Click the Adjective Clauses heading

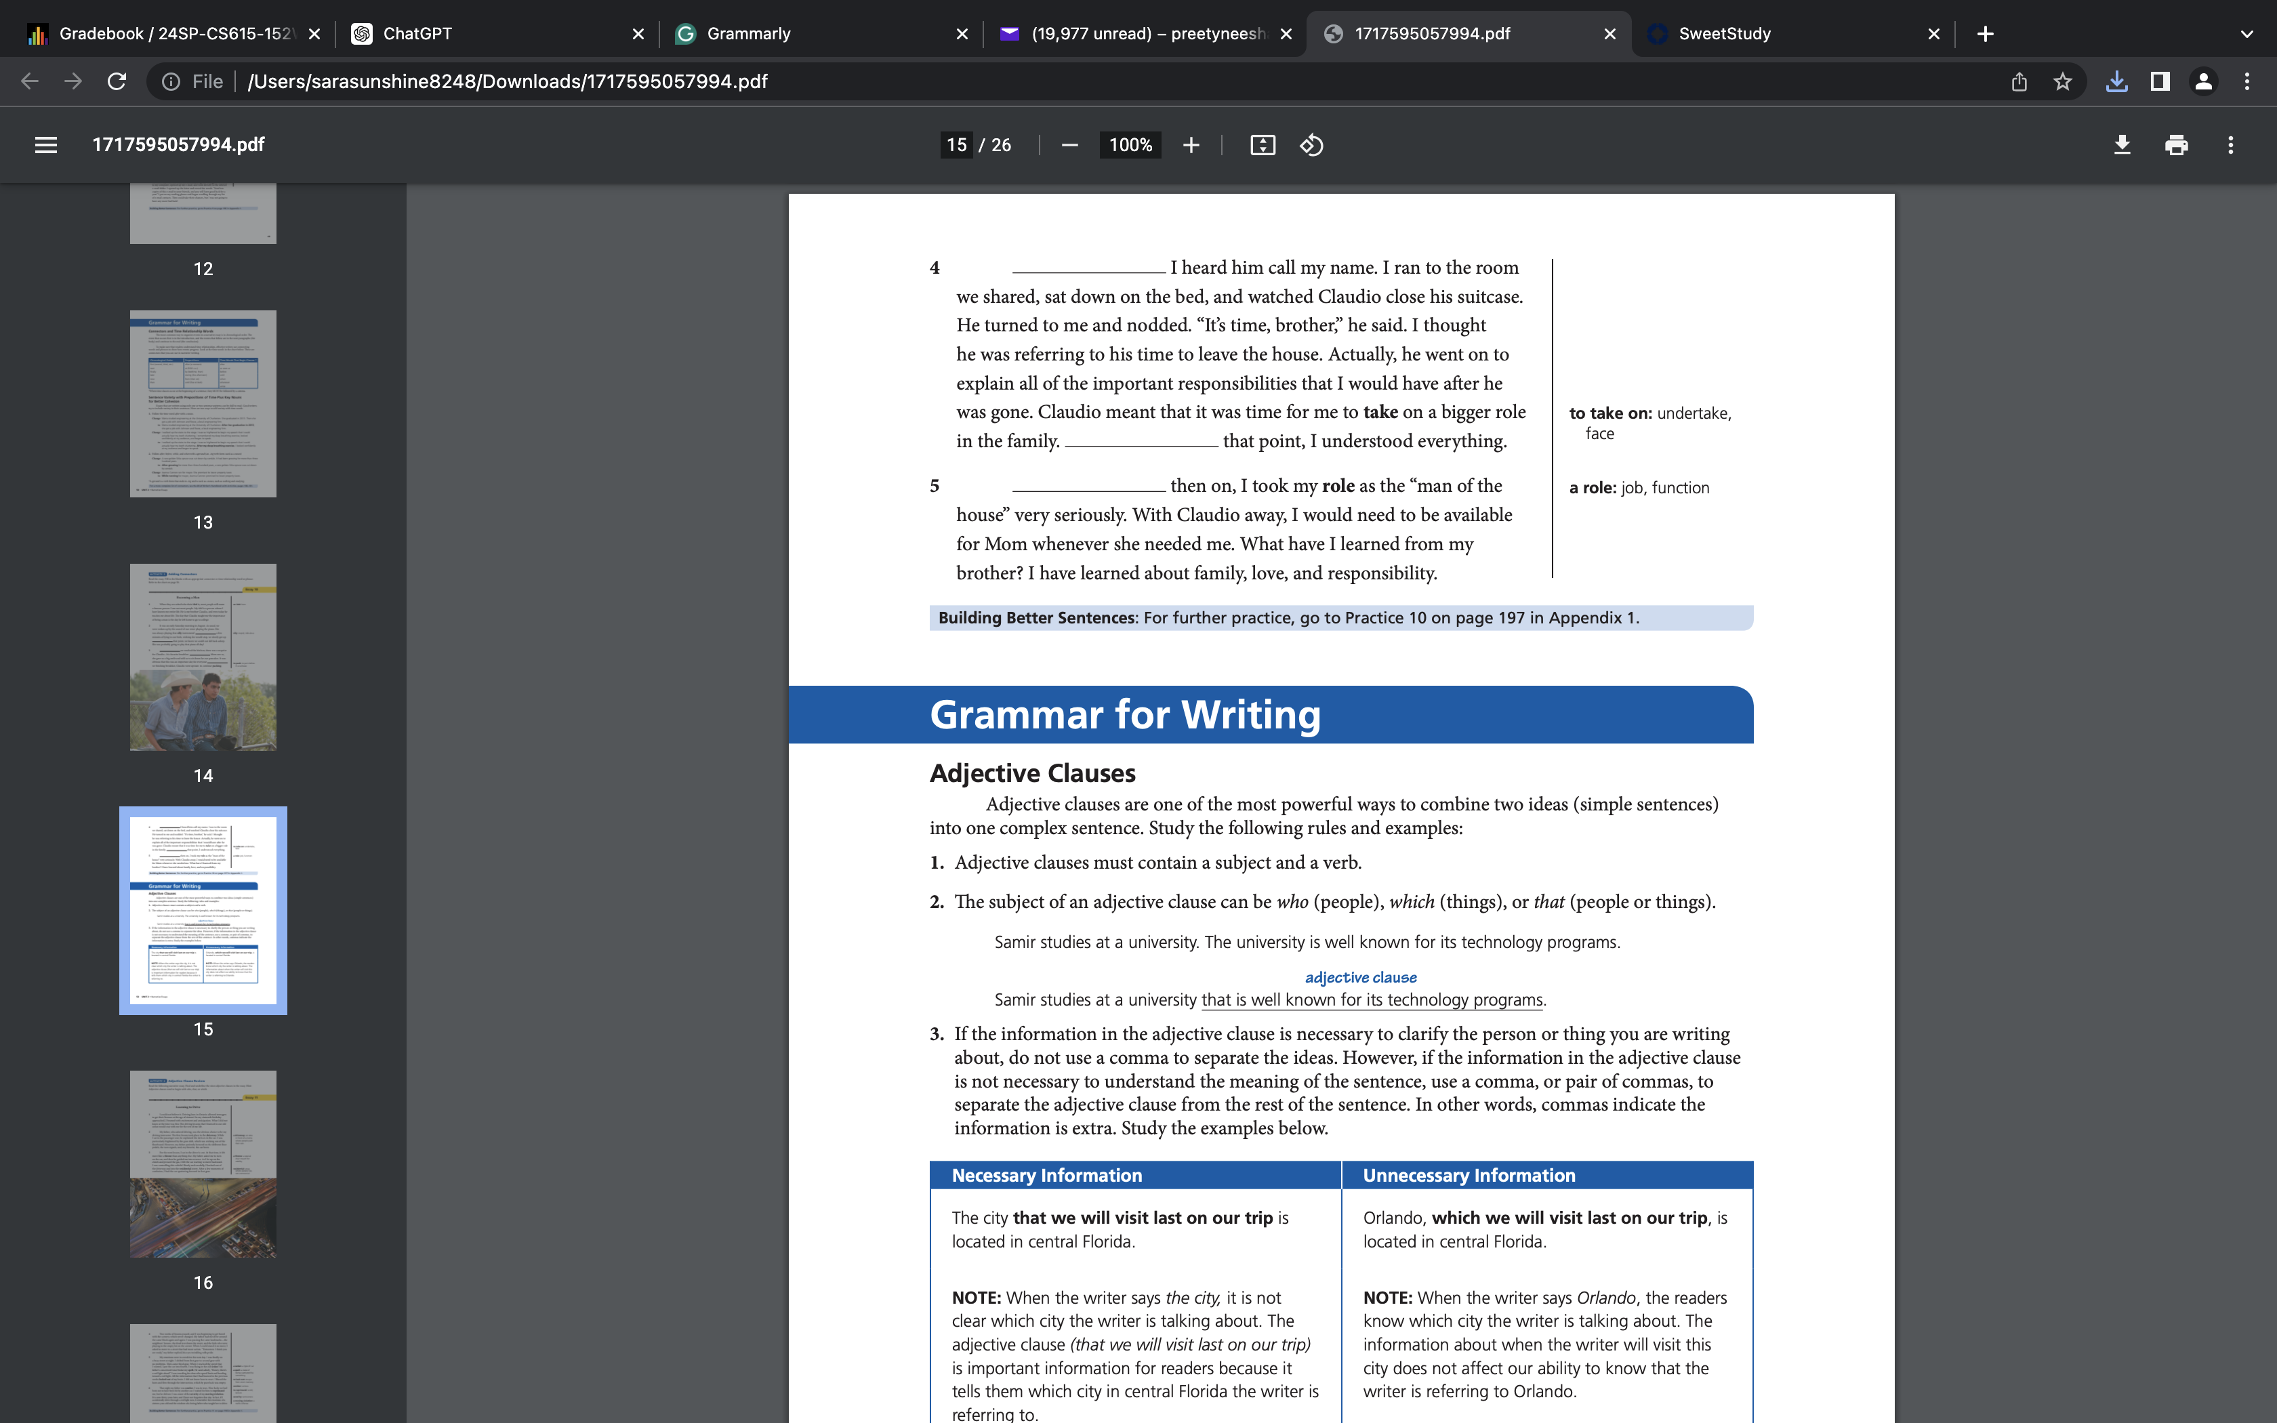(1032, 774)
